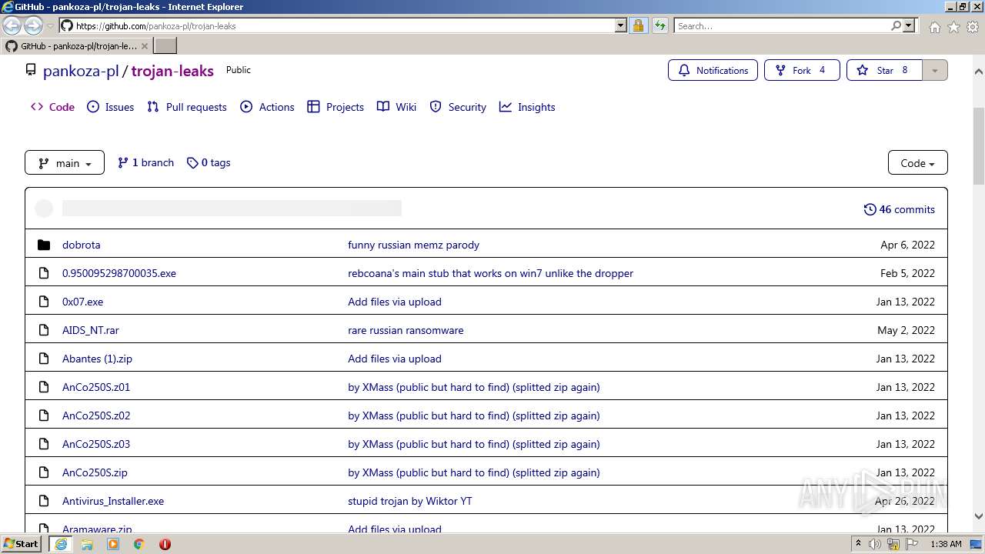The image size is (985, 554).
Task: Click the file icon for AIDS_NT.rar
Action: click(44, 330)
